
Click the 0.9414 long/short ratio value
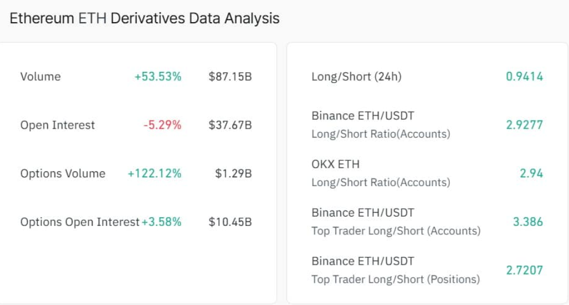pyautogui.click(x=524, y=77)
